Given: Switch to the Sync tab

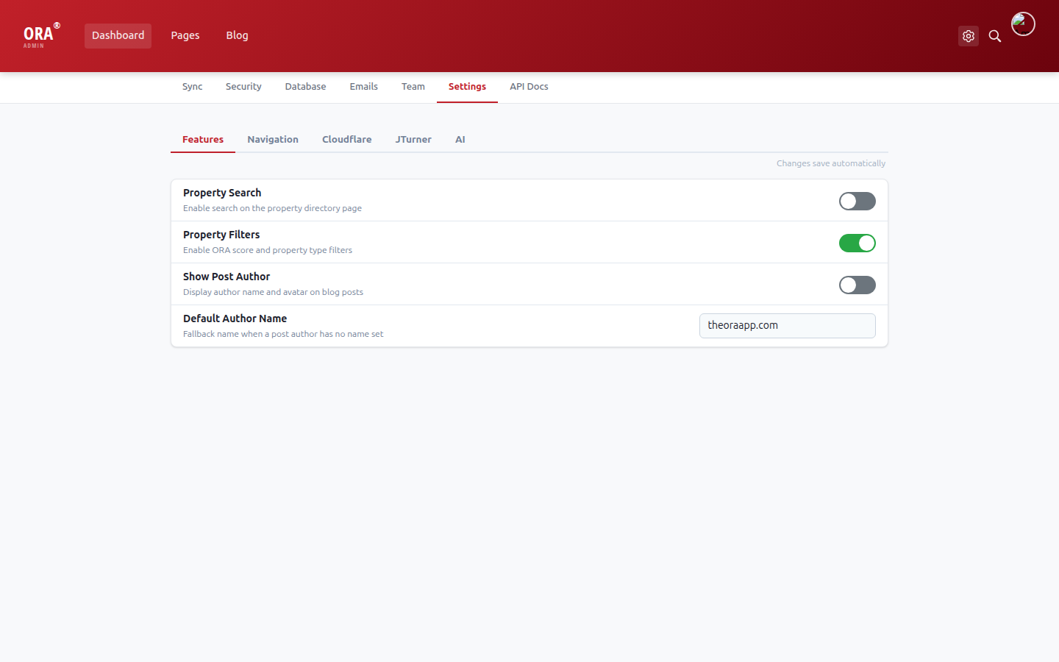Looking at the screenshot, I should tap(192, 87).
